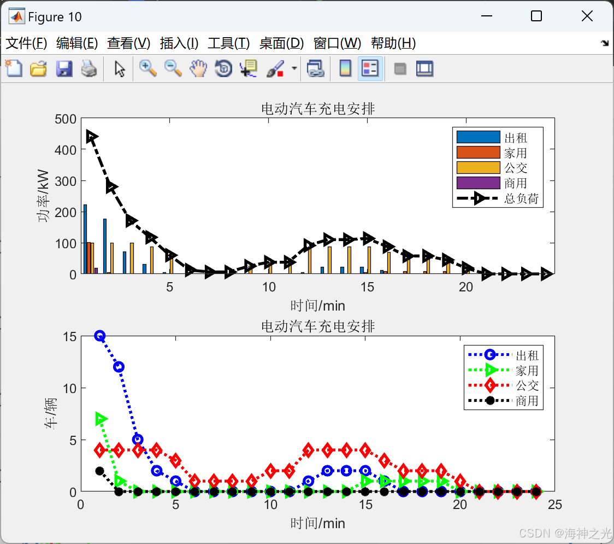Open the 窗口(W) menu
The width and height of the screenshot is (614, 544).
tap(337, 43)
